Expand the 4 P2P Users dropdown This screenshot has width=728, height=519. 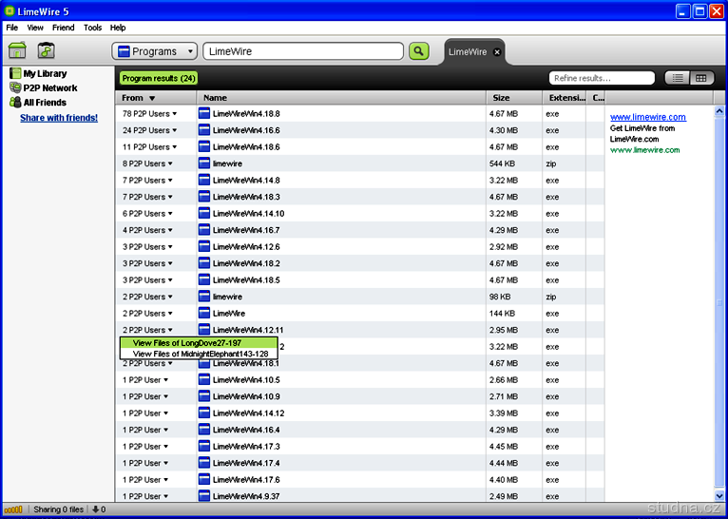[170, 231]
